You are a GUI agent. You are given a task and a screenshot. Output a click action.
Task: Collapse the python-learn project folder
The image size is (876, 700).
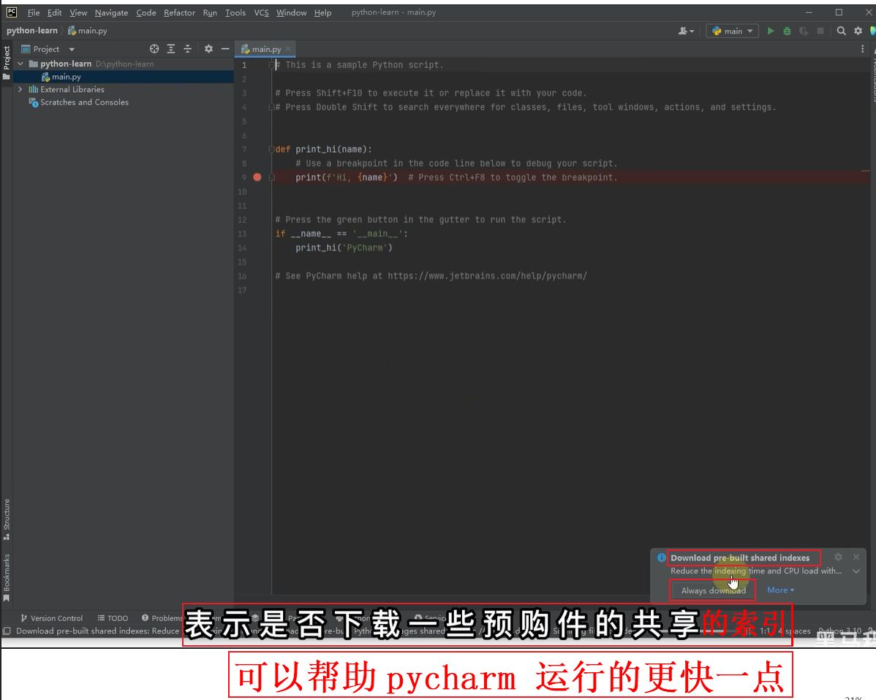coord(20,64)
